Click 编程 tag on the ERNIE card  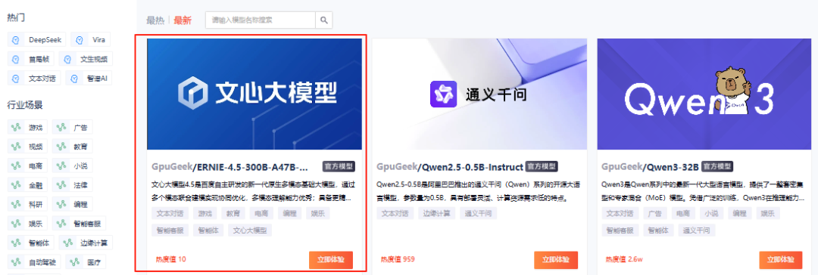pyautogui.click(x=289, y=213)
